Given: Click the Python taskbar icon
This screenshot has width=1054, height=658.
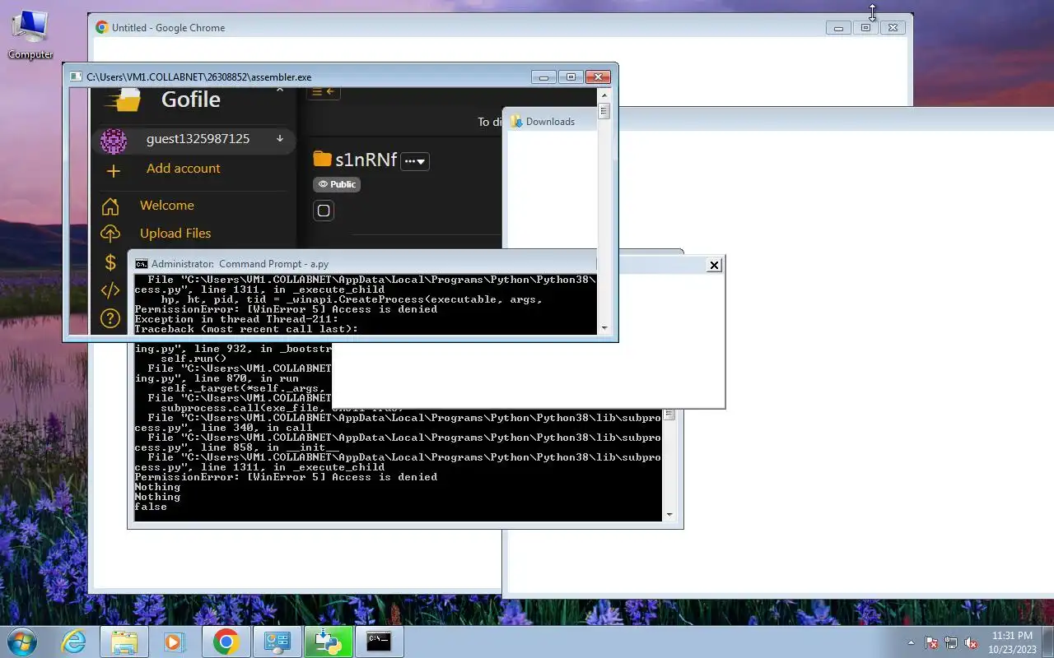Looking at the screenshot, I should [x=328, y=642].
